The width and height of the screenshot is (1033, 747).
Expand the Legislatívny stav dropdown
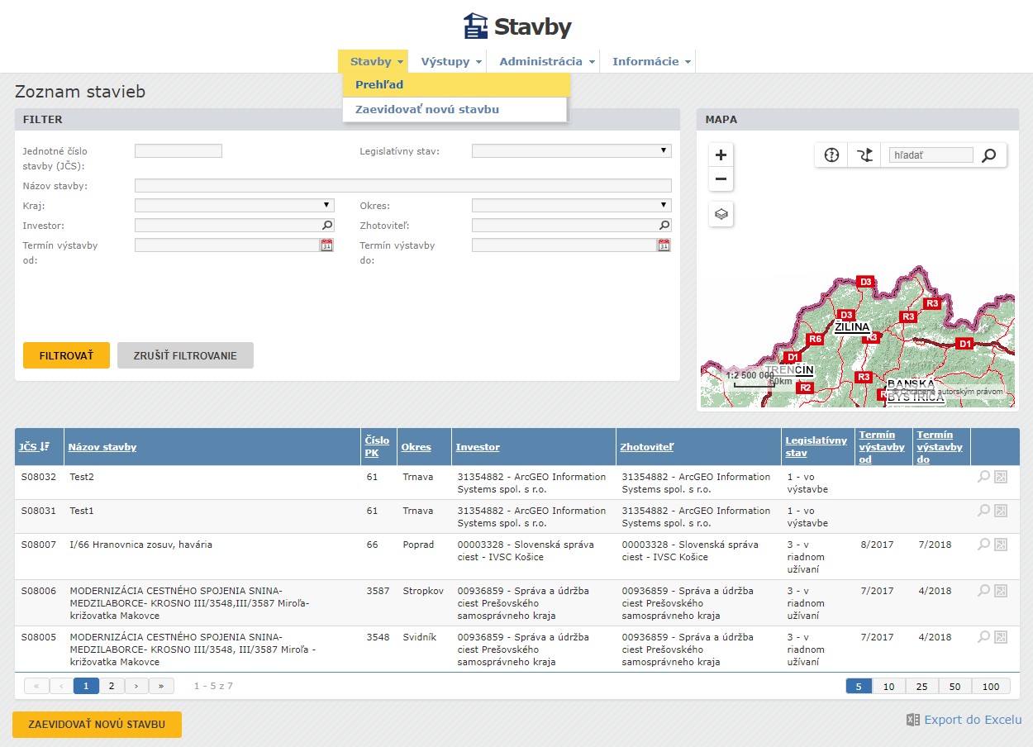pos(571,150)
